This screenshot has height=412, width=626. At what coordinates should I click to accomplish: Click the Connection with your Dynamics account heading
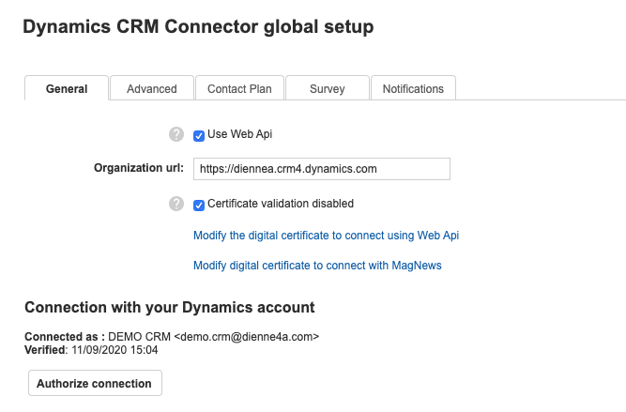click(x=169, y=308)
